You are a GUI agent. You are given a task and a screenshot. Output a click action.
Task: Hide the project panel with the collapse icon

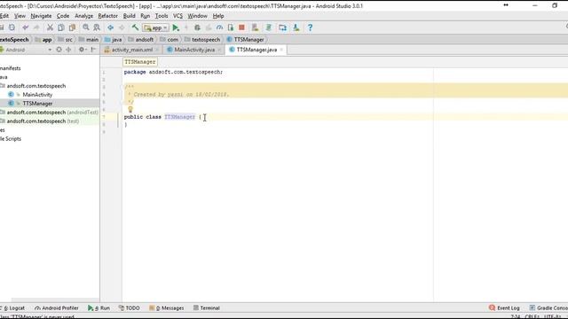point(93,50)
